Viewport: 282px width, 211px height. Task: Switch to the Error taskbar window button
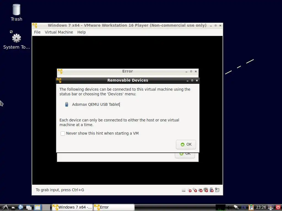114,207
